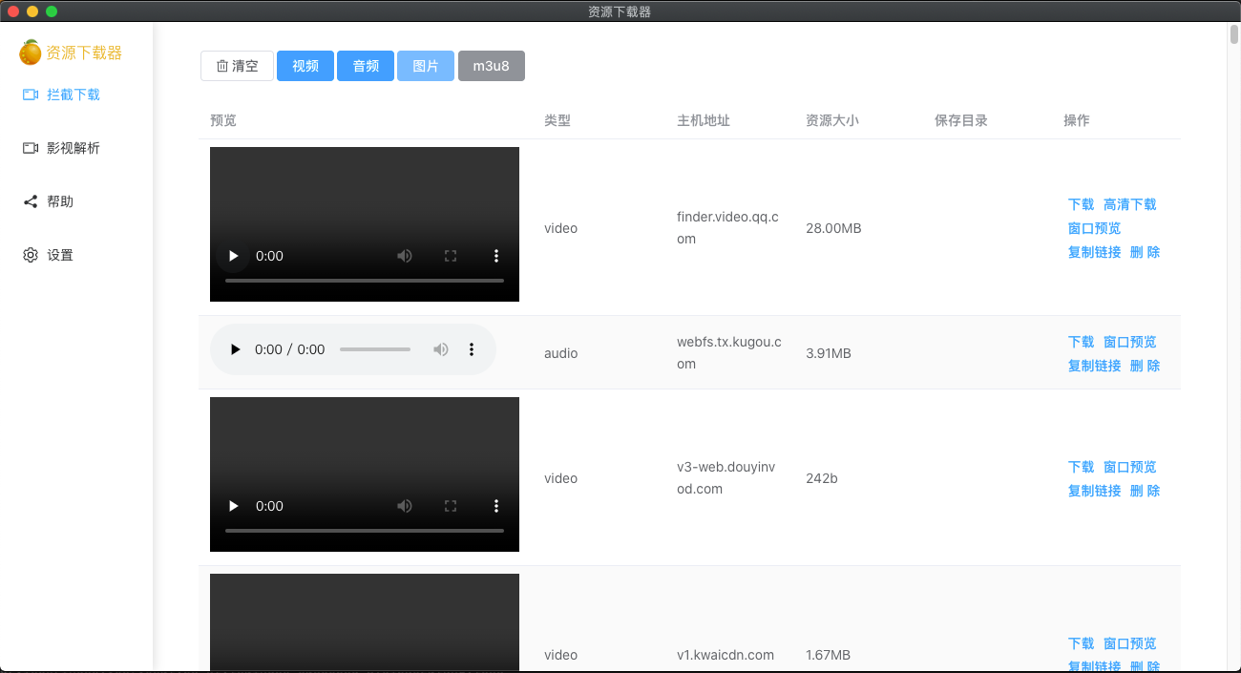Viewport: 1241px width, 673px height.
Task: Fullscreen the finder.video.qq.com video preview
Action: (x=451, y=256)
